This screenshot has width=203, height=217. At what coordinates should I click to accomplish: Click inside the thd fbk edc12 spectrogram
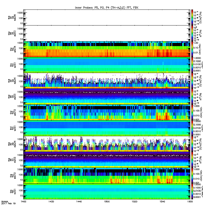point(107,112)
